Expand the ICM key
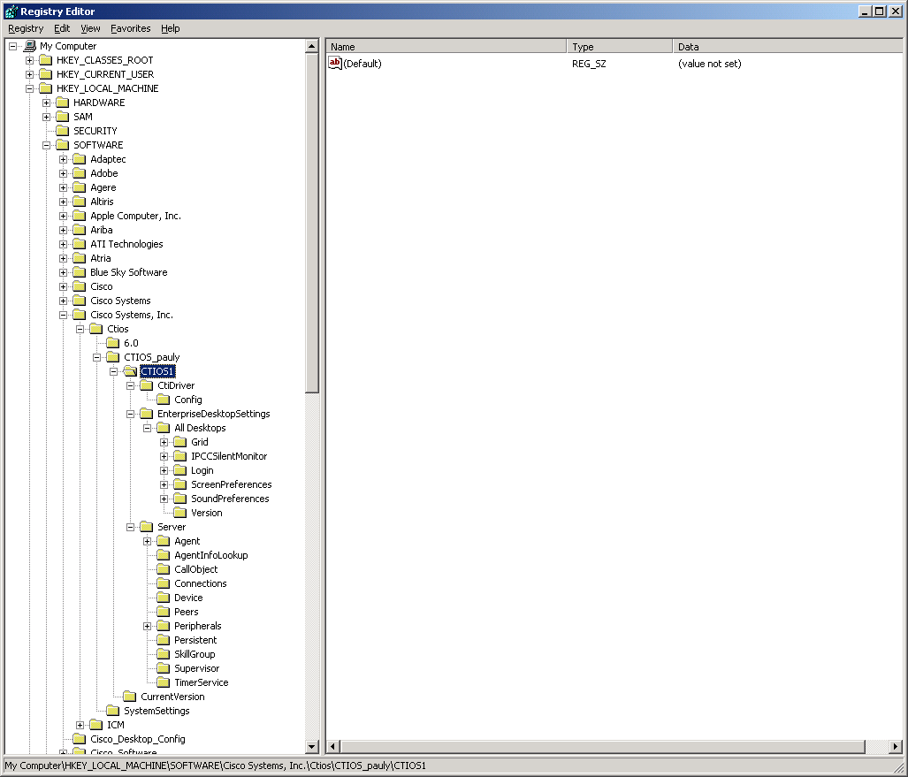908x777 pixels. pos(80,726)
